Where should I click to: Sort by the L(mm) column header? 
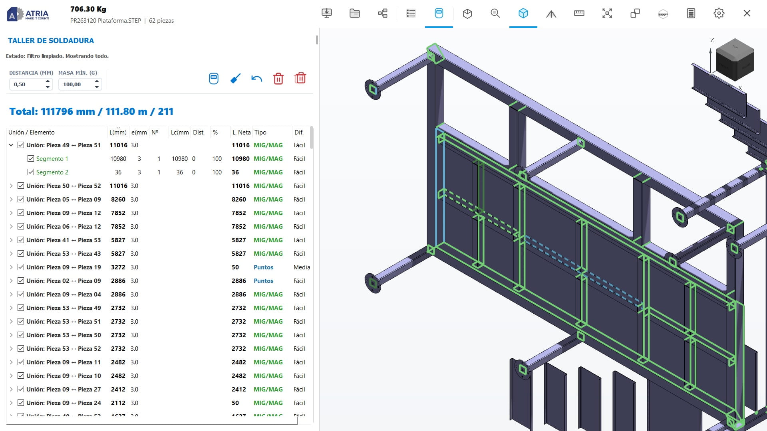(x=118, y=132)
